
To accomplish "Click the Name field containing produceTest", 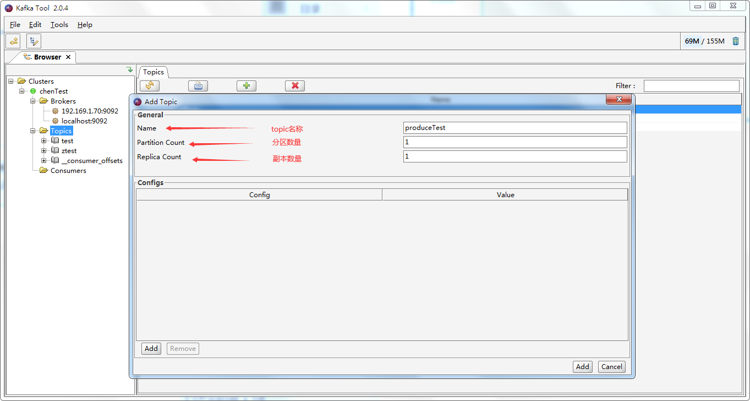I will (x=515, y=128).
